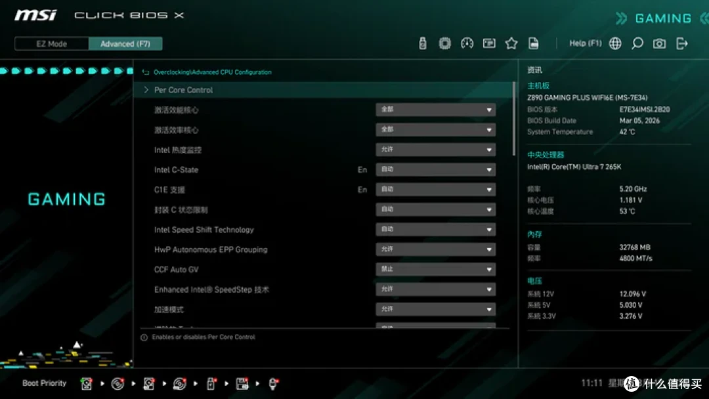Select the USB CD/DVD boot device icon
This screenshot has width=709, height=399.
pyautogui.click(x=179, y=384)
